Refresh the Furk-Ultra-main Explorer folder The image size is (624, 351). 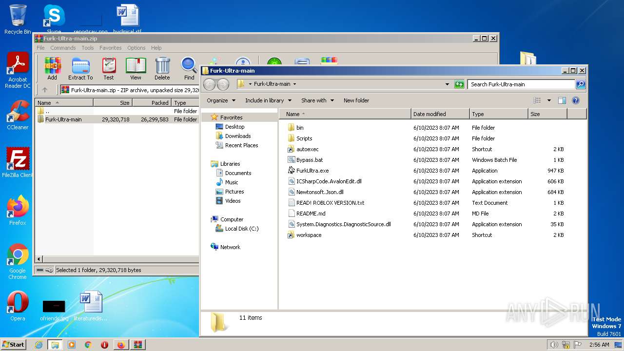pyautogui.click(x=459, y=84)
